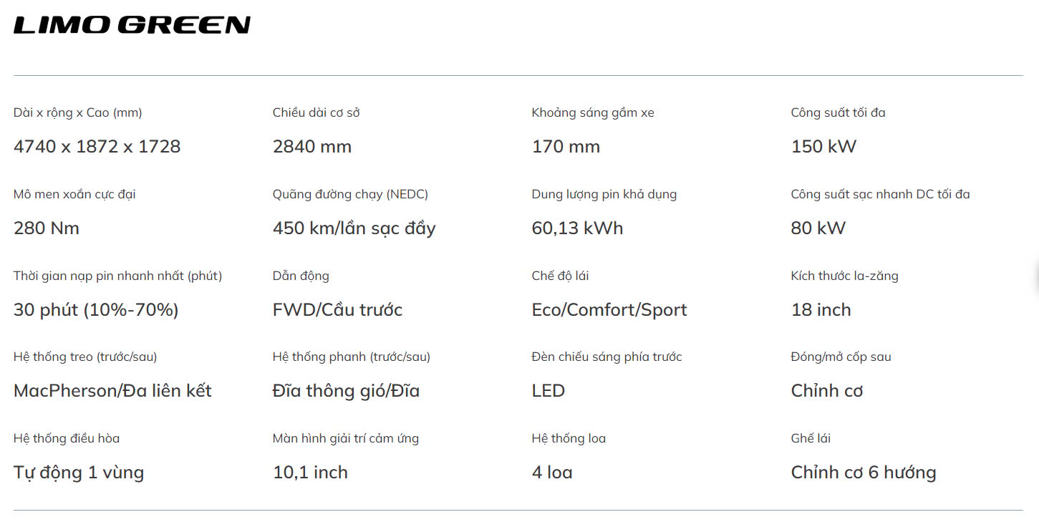Select the 170 mm ground clearance value
The width and height of the screenshot is (1039, 522).
[x=566, y=147]
